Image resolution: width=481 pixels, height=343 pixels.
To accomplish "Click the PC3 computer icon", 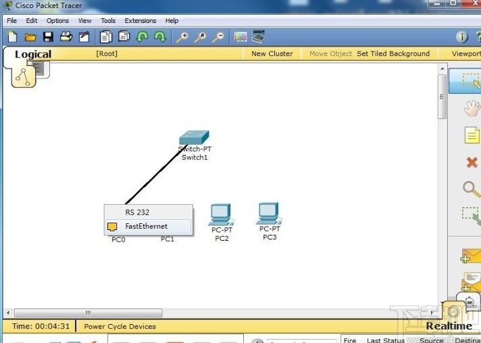I will tap(269, 213).
